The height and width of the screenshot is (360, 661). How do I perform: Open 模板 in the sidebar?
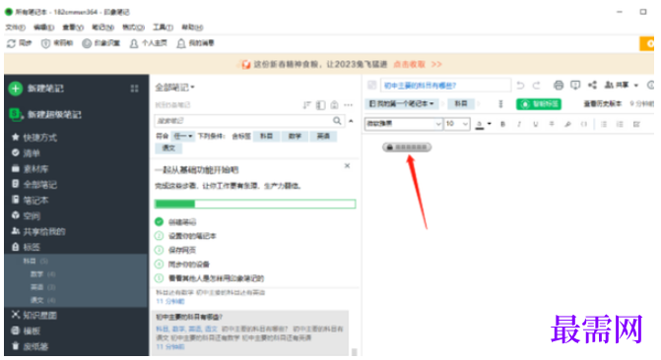pyautogui.click(x=26, y=330)
